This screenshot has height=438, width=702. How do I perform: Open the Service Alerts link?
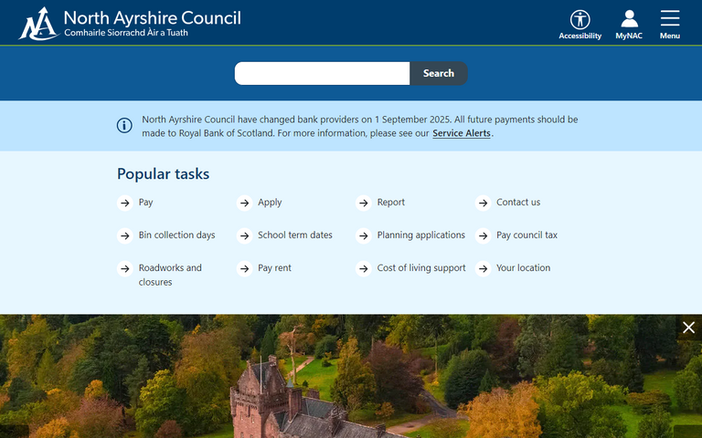click(461, 133)
